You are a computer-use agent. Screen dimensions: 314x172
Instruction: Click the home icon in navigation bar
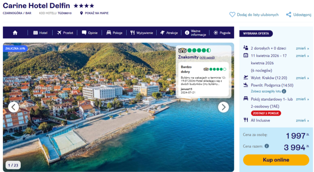15,33
